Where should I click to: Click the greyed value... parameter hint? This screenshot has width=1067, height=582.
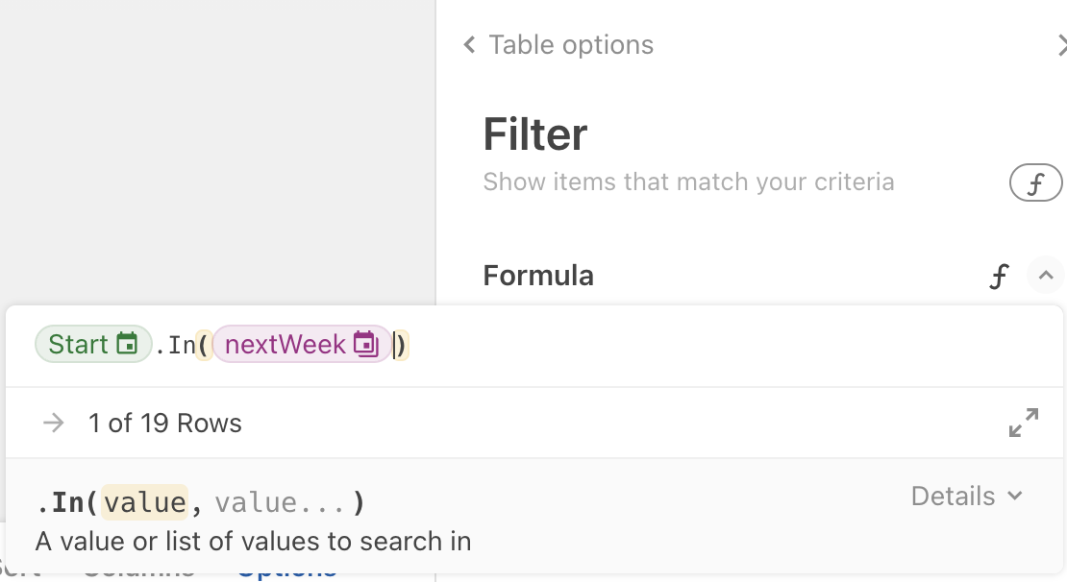pyautogui.click(x=279, y=503)
